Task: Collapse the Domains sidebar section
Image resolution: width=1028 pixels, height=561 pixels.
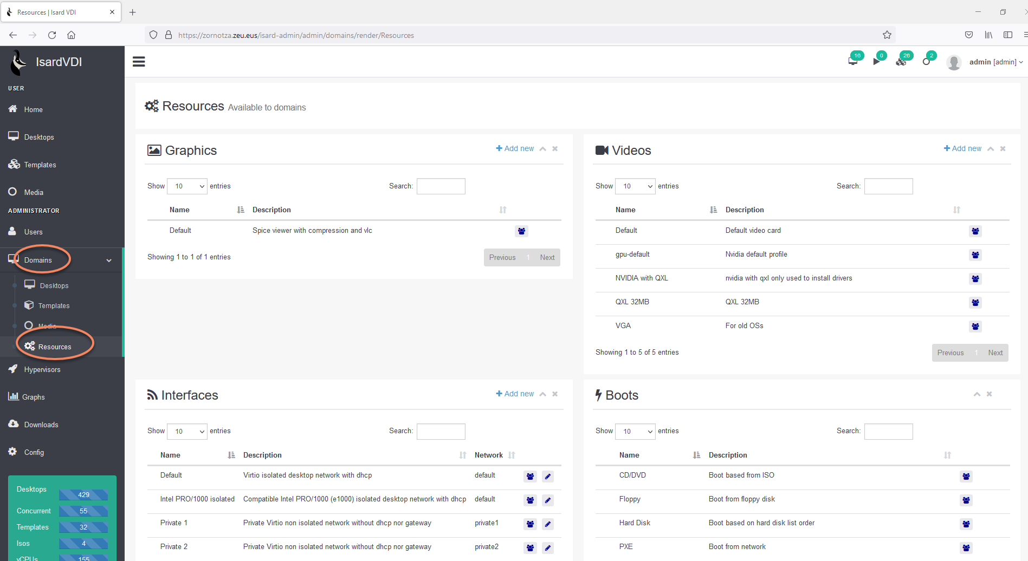Action: [x=62, y=260]
